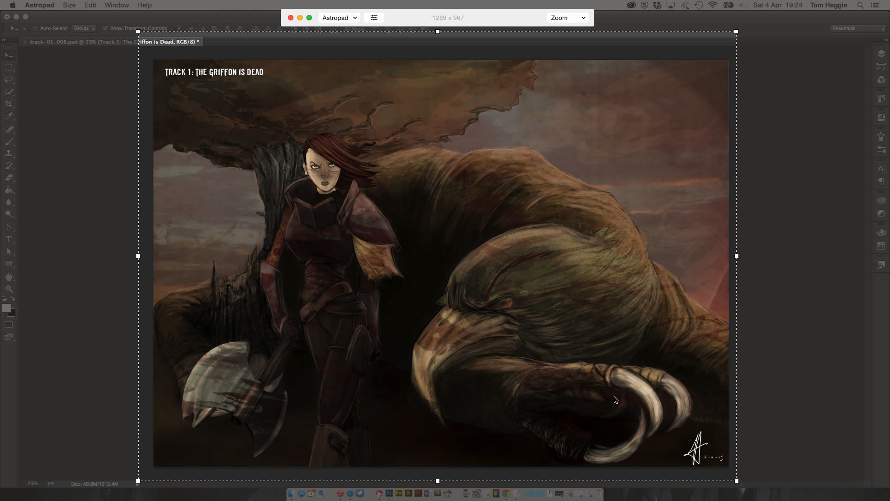The width and height of the screenshot is (890, 501).
Task: Open the Apple menu
Action: tap(13, 5)
